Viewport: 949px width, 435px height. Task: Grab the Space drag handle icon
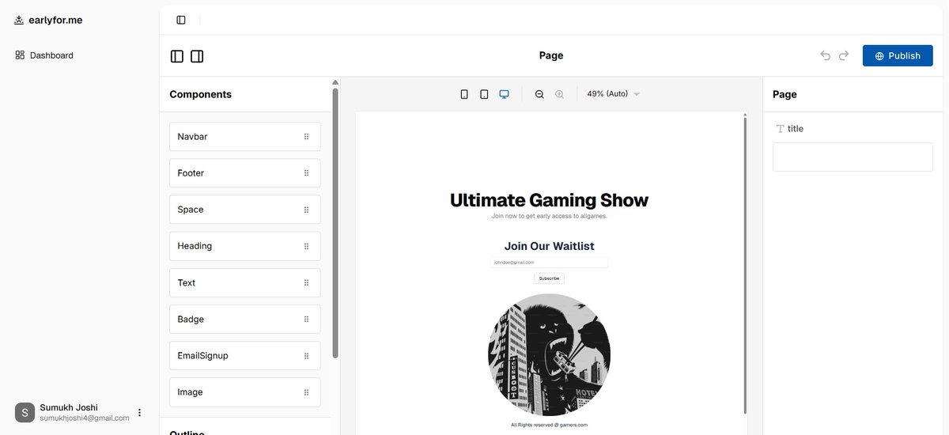(306, 210)
